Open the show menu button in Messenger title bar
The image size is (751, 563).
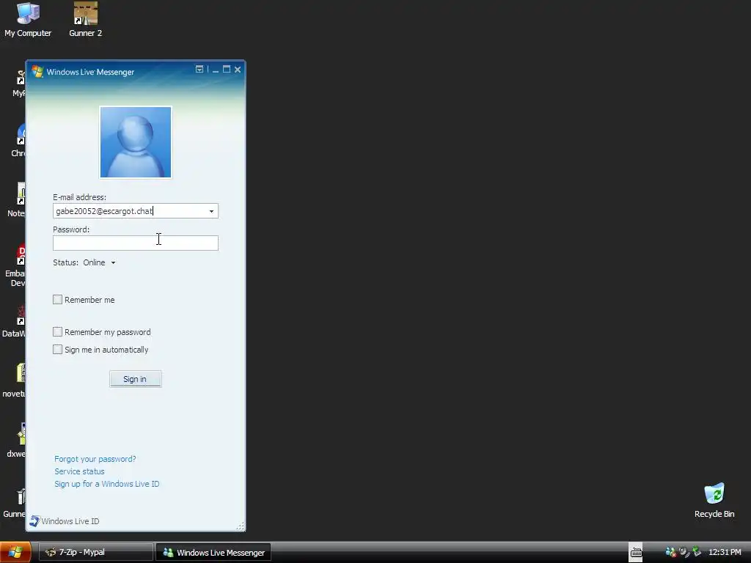199,70
